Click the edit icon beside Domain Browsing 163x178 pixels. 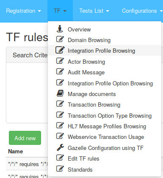pyautogui.click(x=60, y=39)
